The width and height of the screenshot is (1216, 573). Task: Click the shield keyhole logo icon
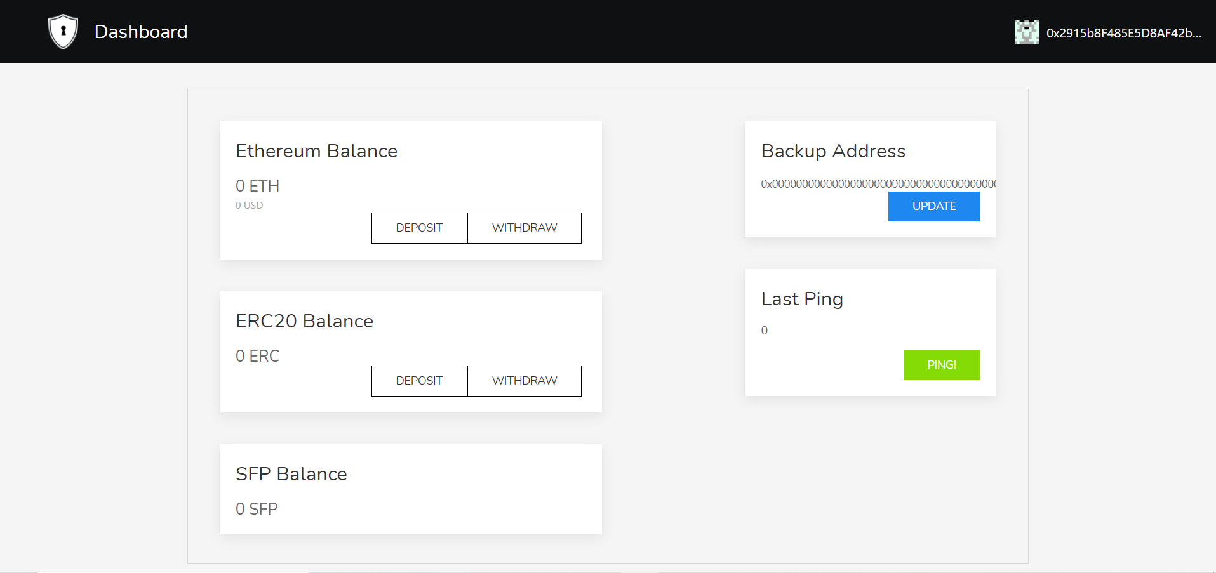pos(63,32)
